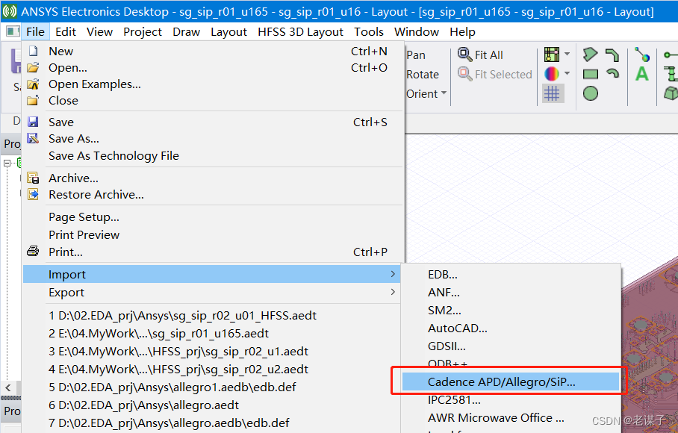Select the rectangle drawing tool

click(590, 74)
